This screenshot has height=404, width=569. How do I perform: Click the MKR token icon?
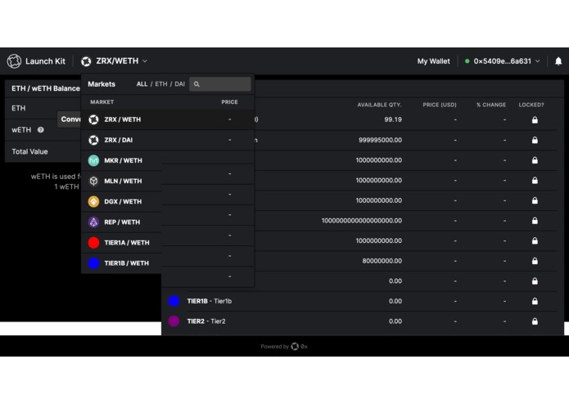click(x=93, y=160)
